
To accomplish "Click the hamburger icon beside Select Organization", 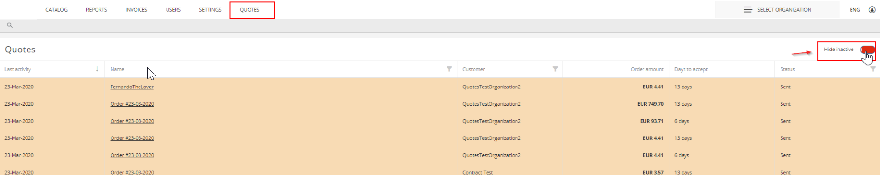I will click(748, 10).
